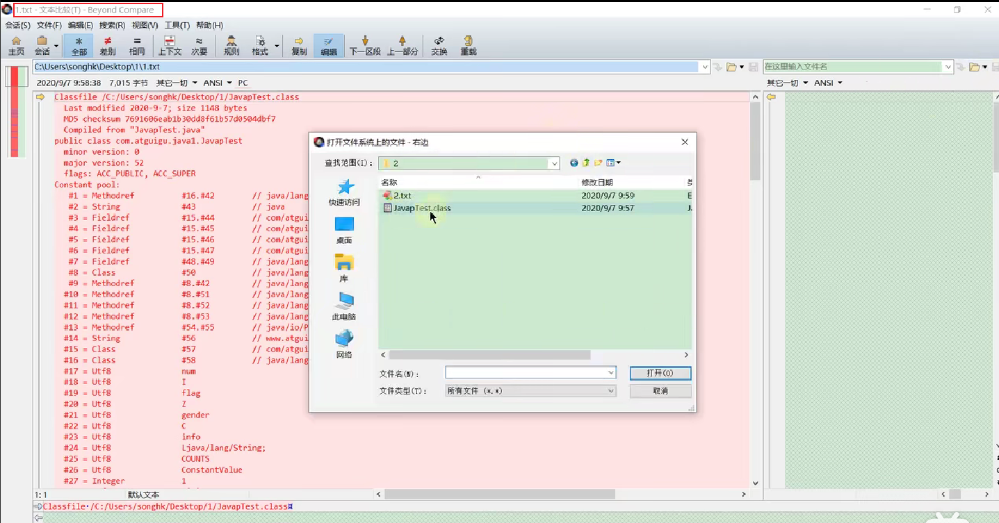
Task: Open the dialog's view menu icon
Action: pos(613,163)
